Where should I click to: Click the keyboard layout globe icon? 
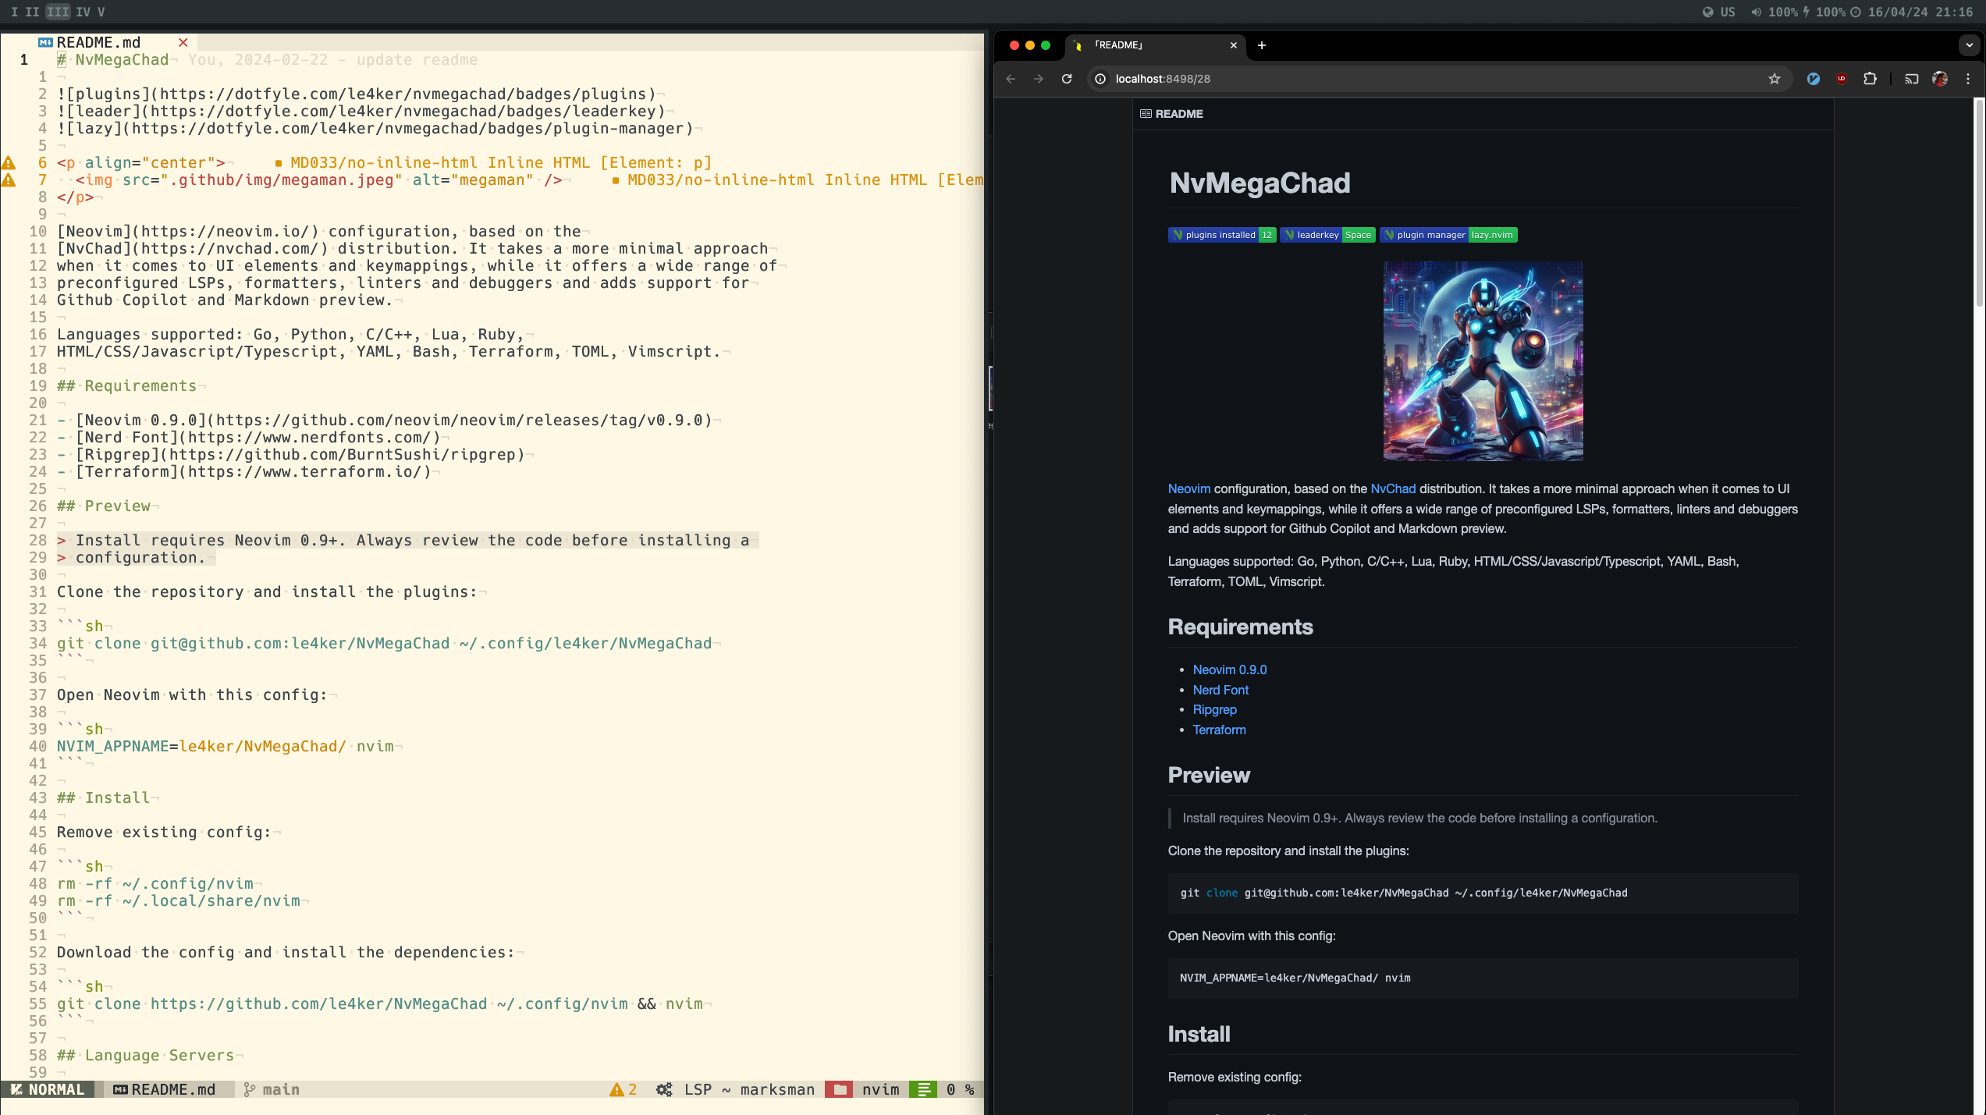(x=1708, y=12)
